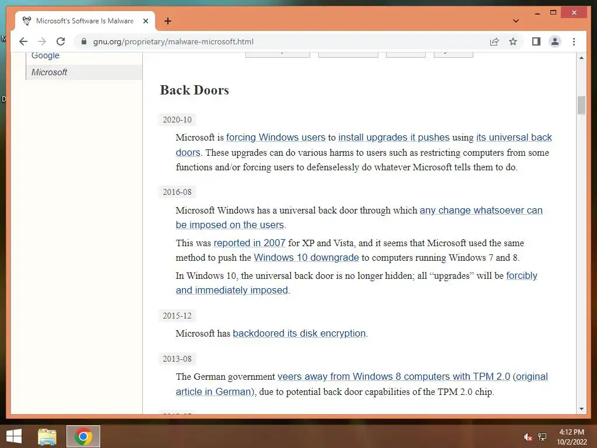
Task: Close the Microsoft's Software Is Malware tab
Action: point(145,21)
